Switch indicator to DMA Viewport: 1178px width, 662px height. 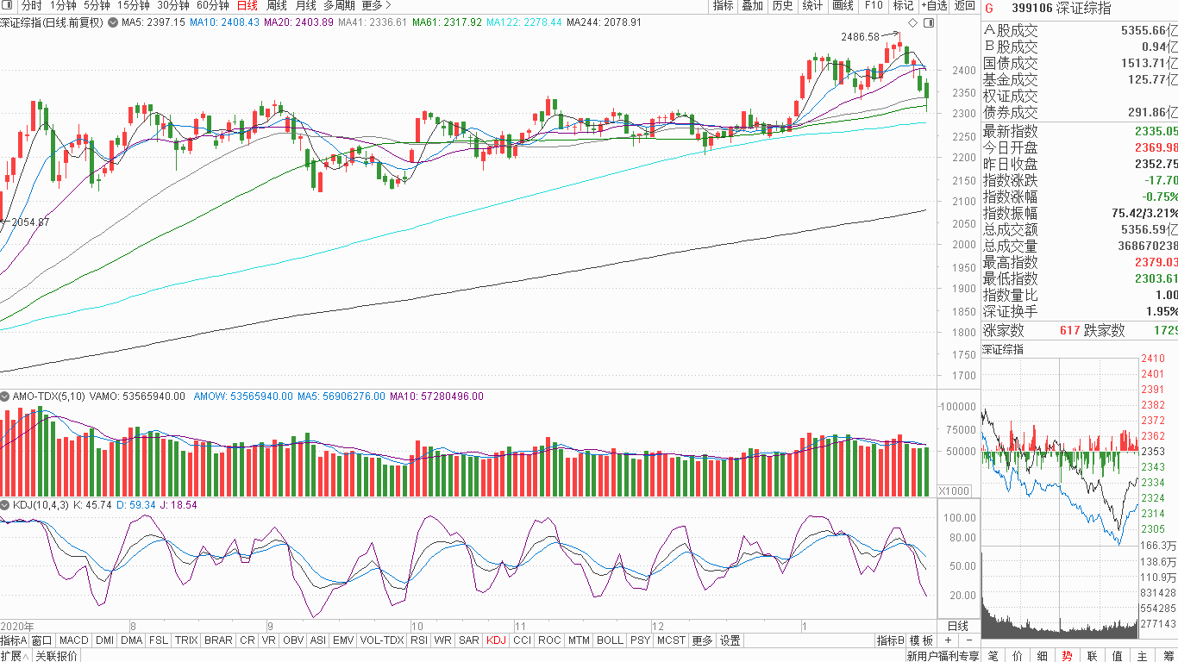132,640
